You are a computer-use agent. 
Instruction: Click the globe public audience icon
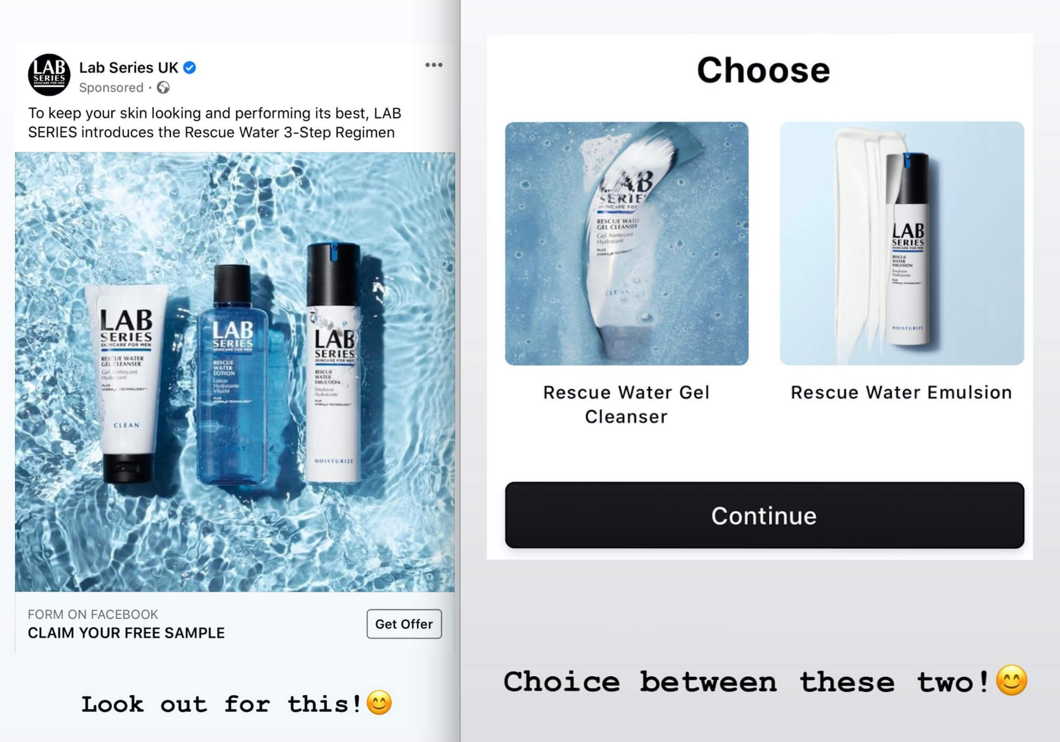[164, 88]
